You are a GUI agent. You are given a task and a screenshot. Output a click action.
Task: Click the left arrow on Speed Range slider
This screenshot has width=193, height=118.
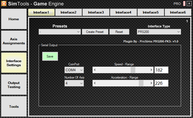click(95, 70)
